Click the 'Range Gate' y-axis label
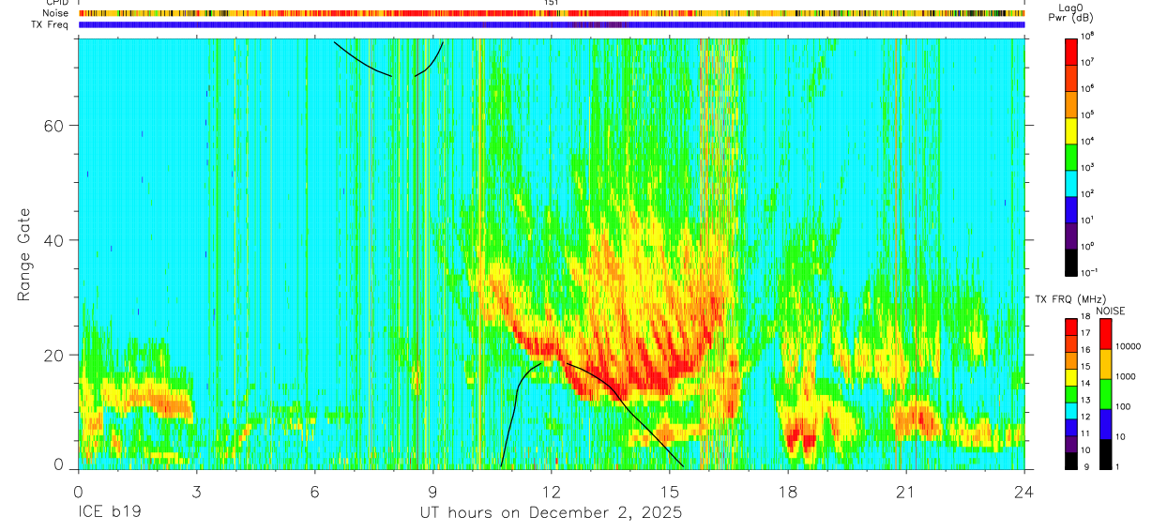The height and width of the screenshot is (532, 1152). coord(23,254)
